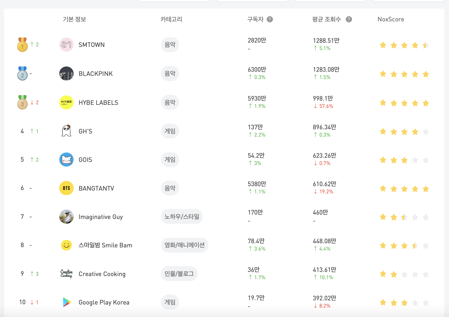Select the Smile Bam smiley icon
Viewport: 449px width, 317px height.
click(66, 245)
